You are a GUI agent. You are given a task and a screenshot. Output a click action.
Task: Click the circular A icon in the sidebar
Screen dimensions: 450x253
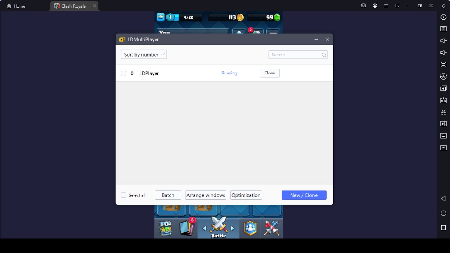444,76
